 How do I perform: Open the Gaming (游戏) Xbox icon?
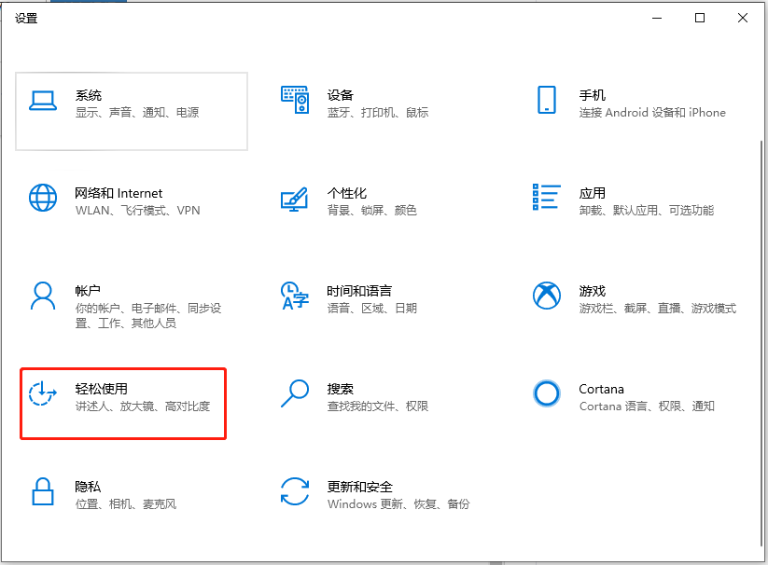[547, 296]
